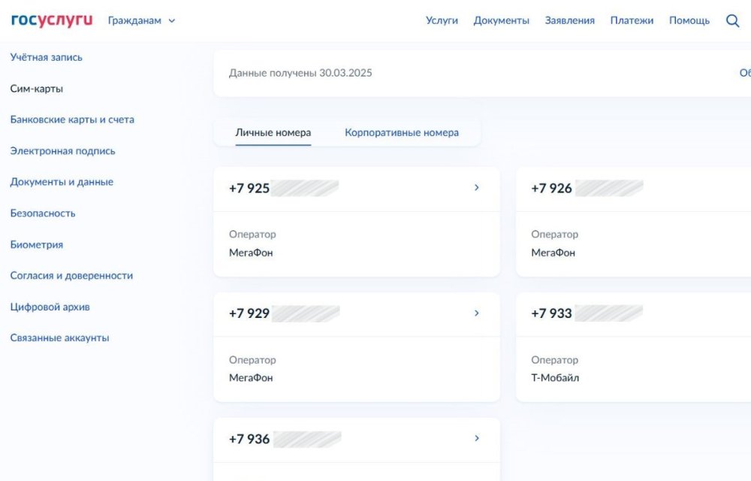Open chevron on +7 936 number card

476,438
